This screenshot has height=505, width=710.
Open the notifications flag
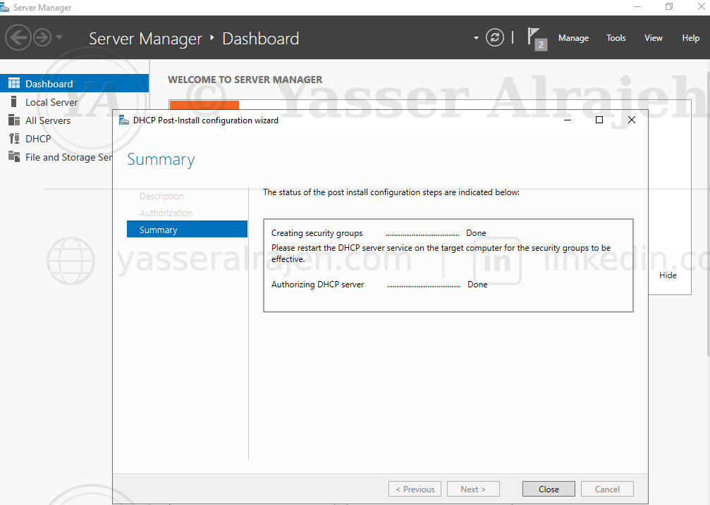coord(537,39)
